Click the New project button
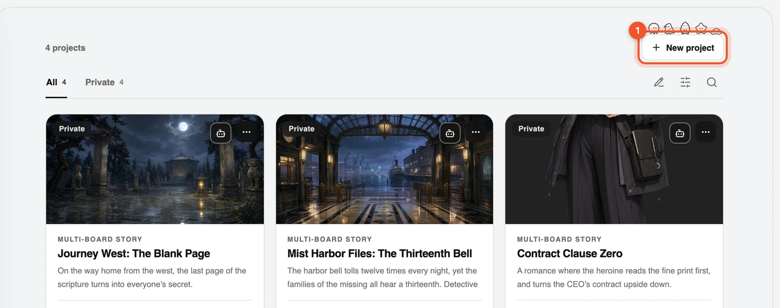 tap(682, 48)
